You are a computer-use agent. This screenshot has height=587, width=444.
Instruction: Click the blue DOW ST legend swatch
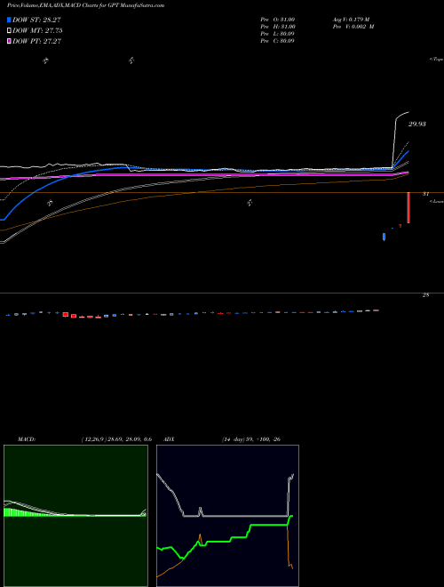click(x=9, y=20)
